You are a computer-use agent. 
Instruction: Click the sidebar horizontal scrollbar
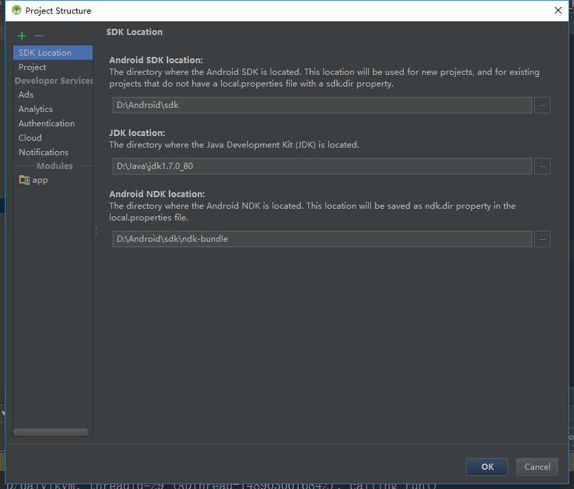[51, 432]
